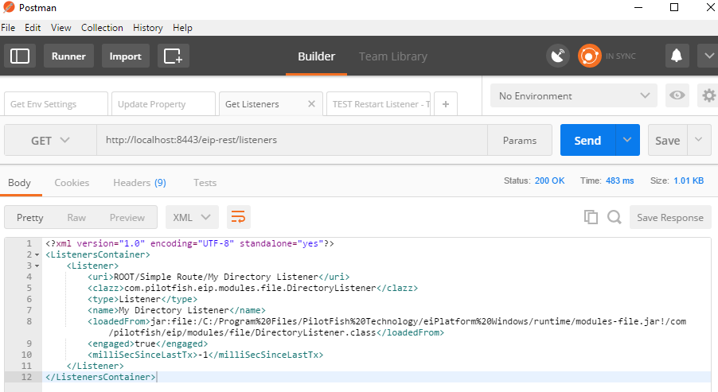
Task: Open the View menu
Action: [61, 28]
